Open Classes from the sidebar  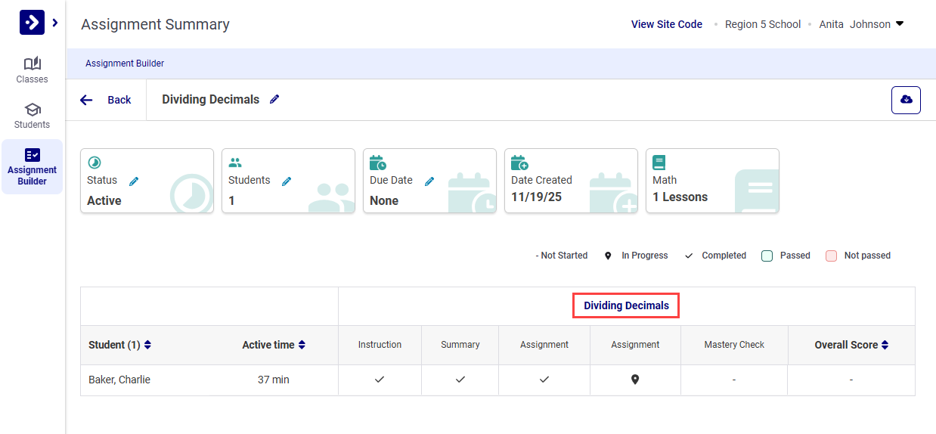(32, 70)
